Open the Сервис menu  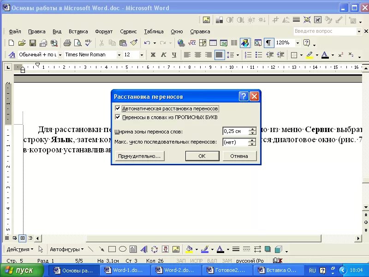pos(128,31)
